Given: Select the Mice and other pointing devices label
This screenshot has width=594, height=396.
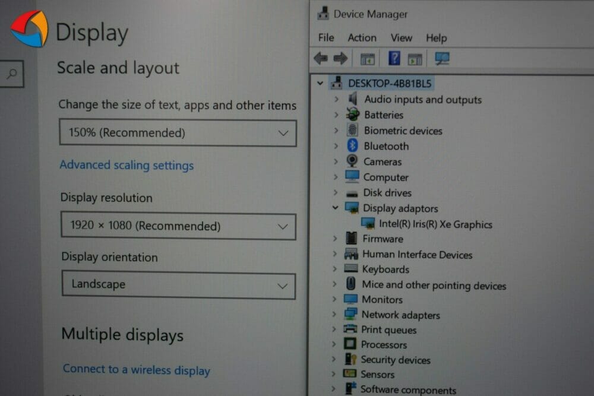Looking at the screenshot, I should point(434,285).
